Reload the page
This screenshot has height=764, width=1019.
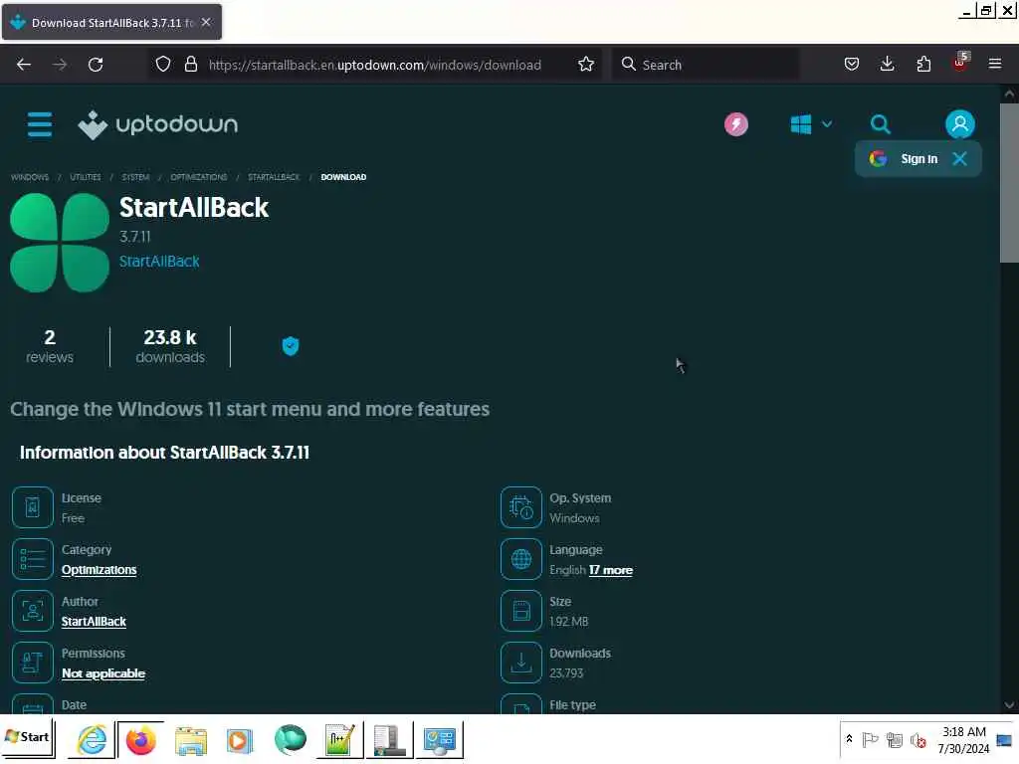(x=96, y=65)
